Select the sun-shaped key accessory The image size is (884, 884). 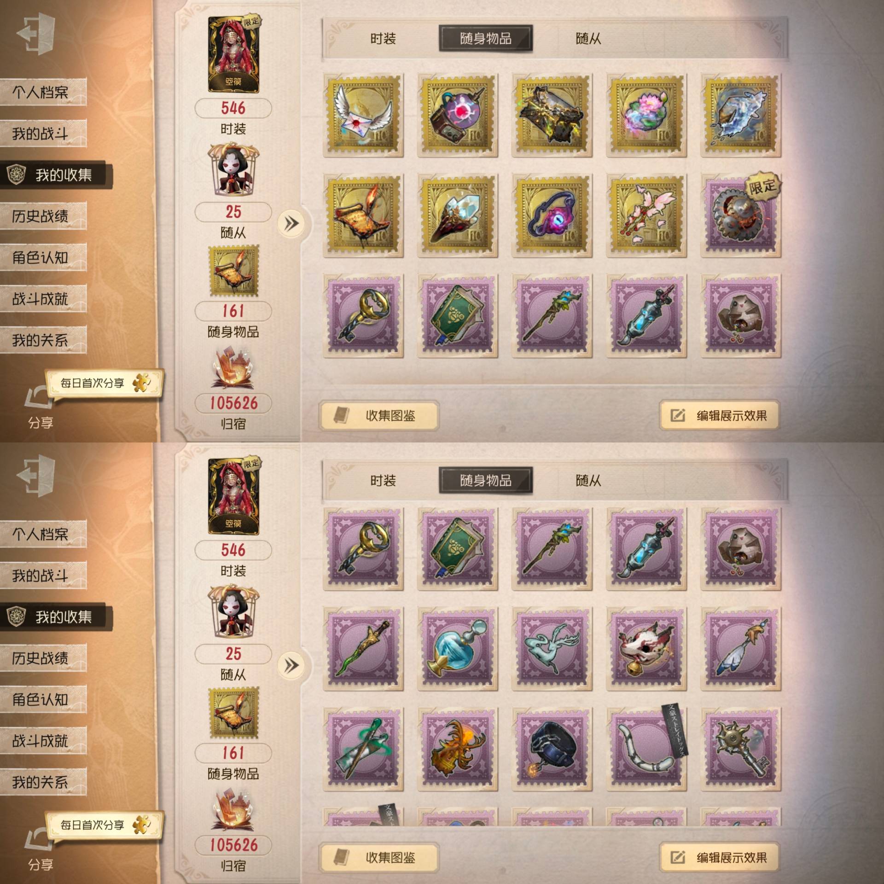click(741, 750)
